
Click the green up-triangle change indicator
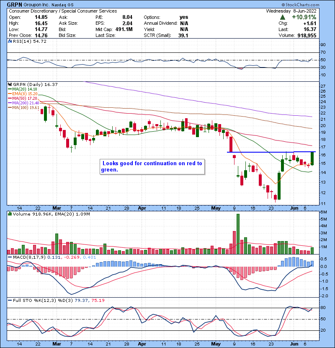283,17
